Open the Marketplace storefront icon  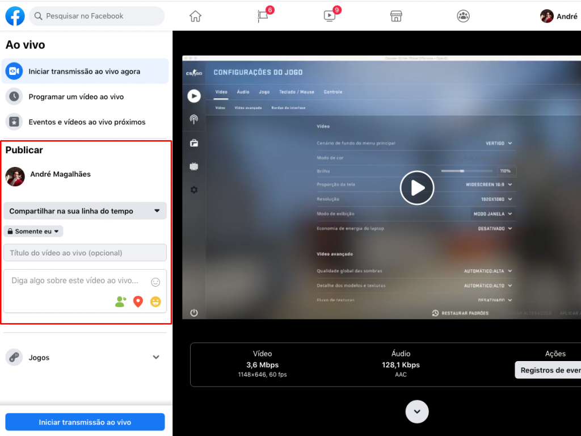coord(396,16)
